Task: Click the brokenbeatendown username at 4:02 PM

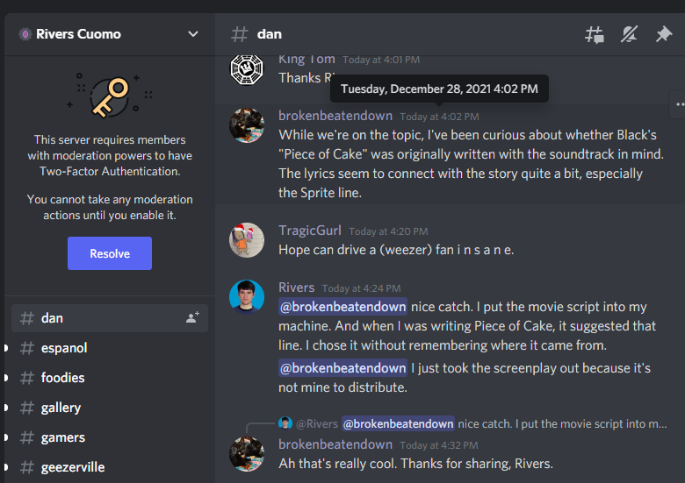Action: pos(335,116)
